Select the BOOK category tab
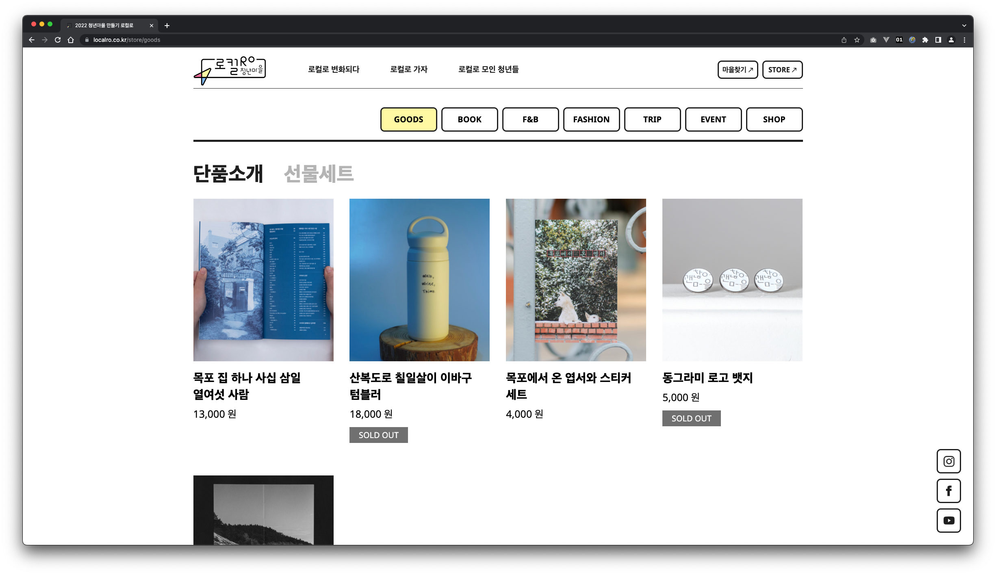This screenshot has width=996, height=575. (469, 119)
